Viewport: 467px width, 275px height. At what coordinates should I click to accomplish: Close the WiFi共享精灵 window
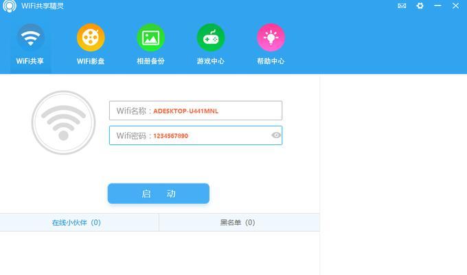coord(456,5)
